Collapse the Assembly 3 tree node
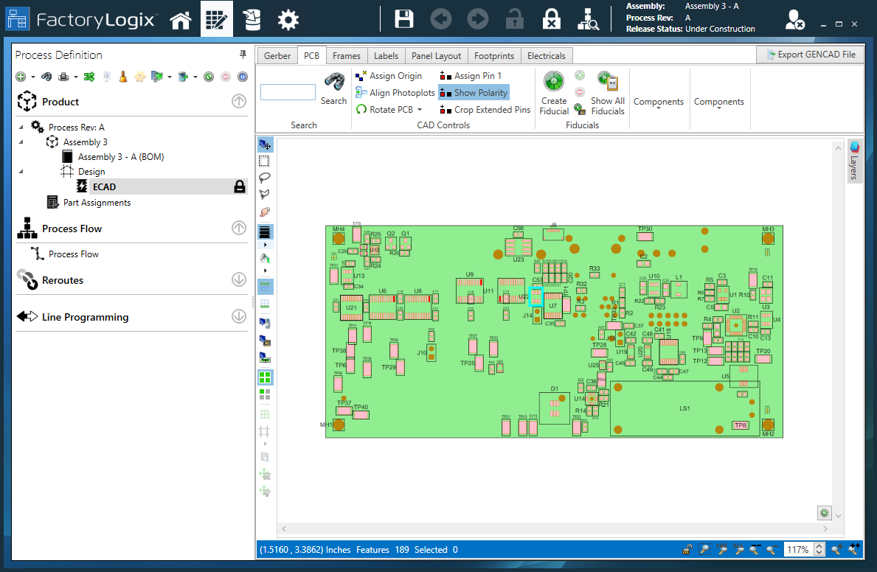The height and width of the screenshot is (572, 877). click(20, 142)
